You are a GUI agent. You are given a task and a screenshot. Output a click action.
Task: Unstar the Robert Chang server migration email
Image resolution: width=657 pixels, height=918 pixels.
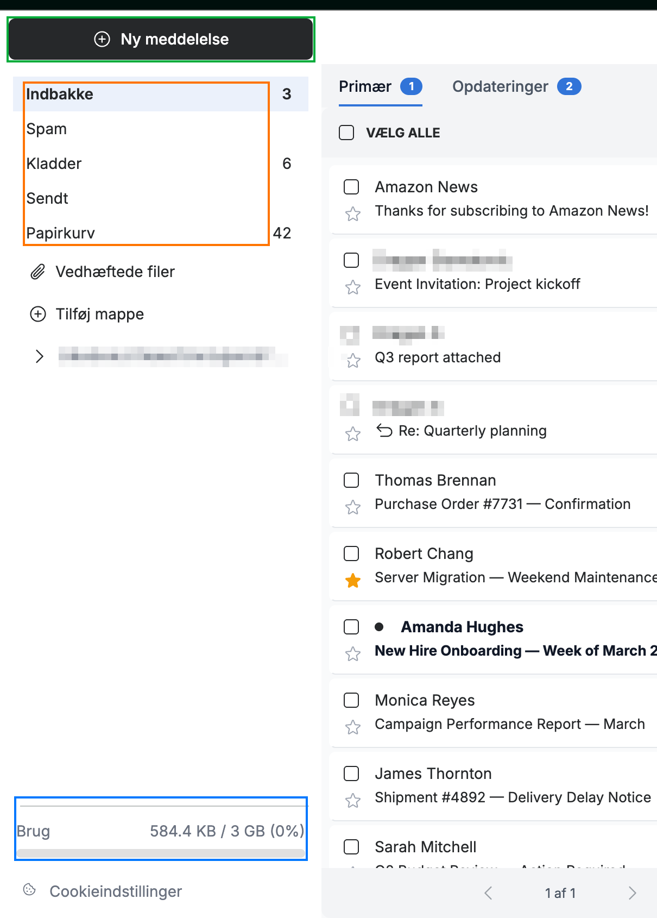[353, 580]
